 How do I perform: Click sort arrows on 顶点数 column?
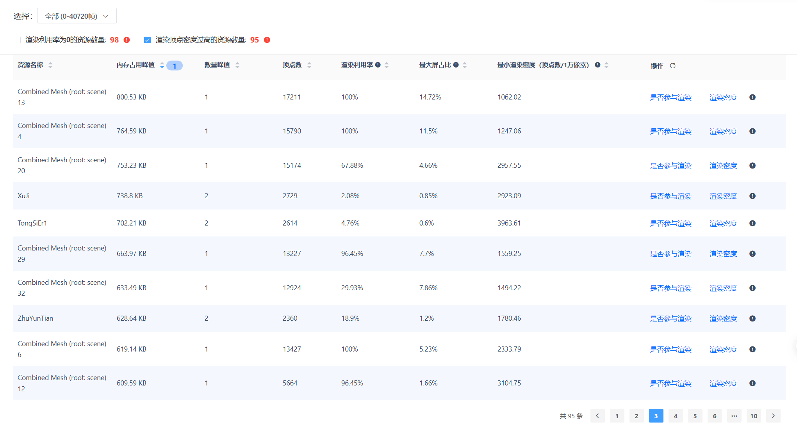[309, 65]
